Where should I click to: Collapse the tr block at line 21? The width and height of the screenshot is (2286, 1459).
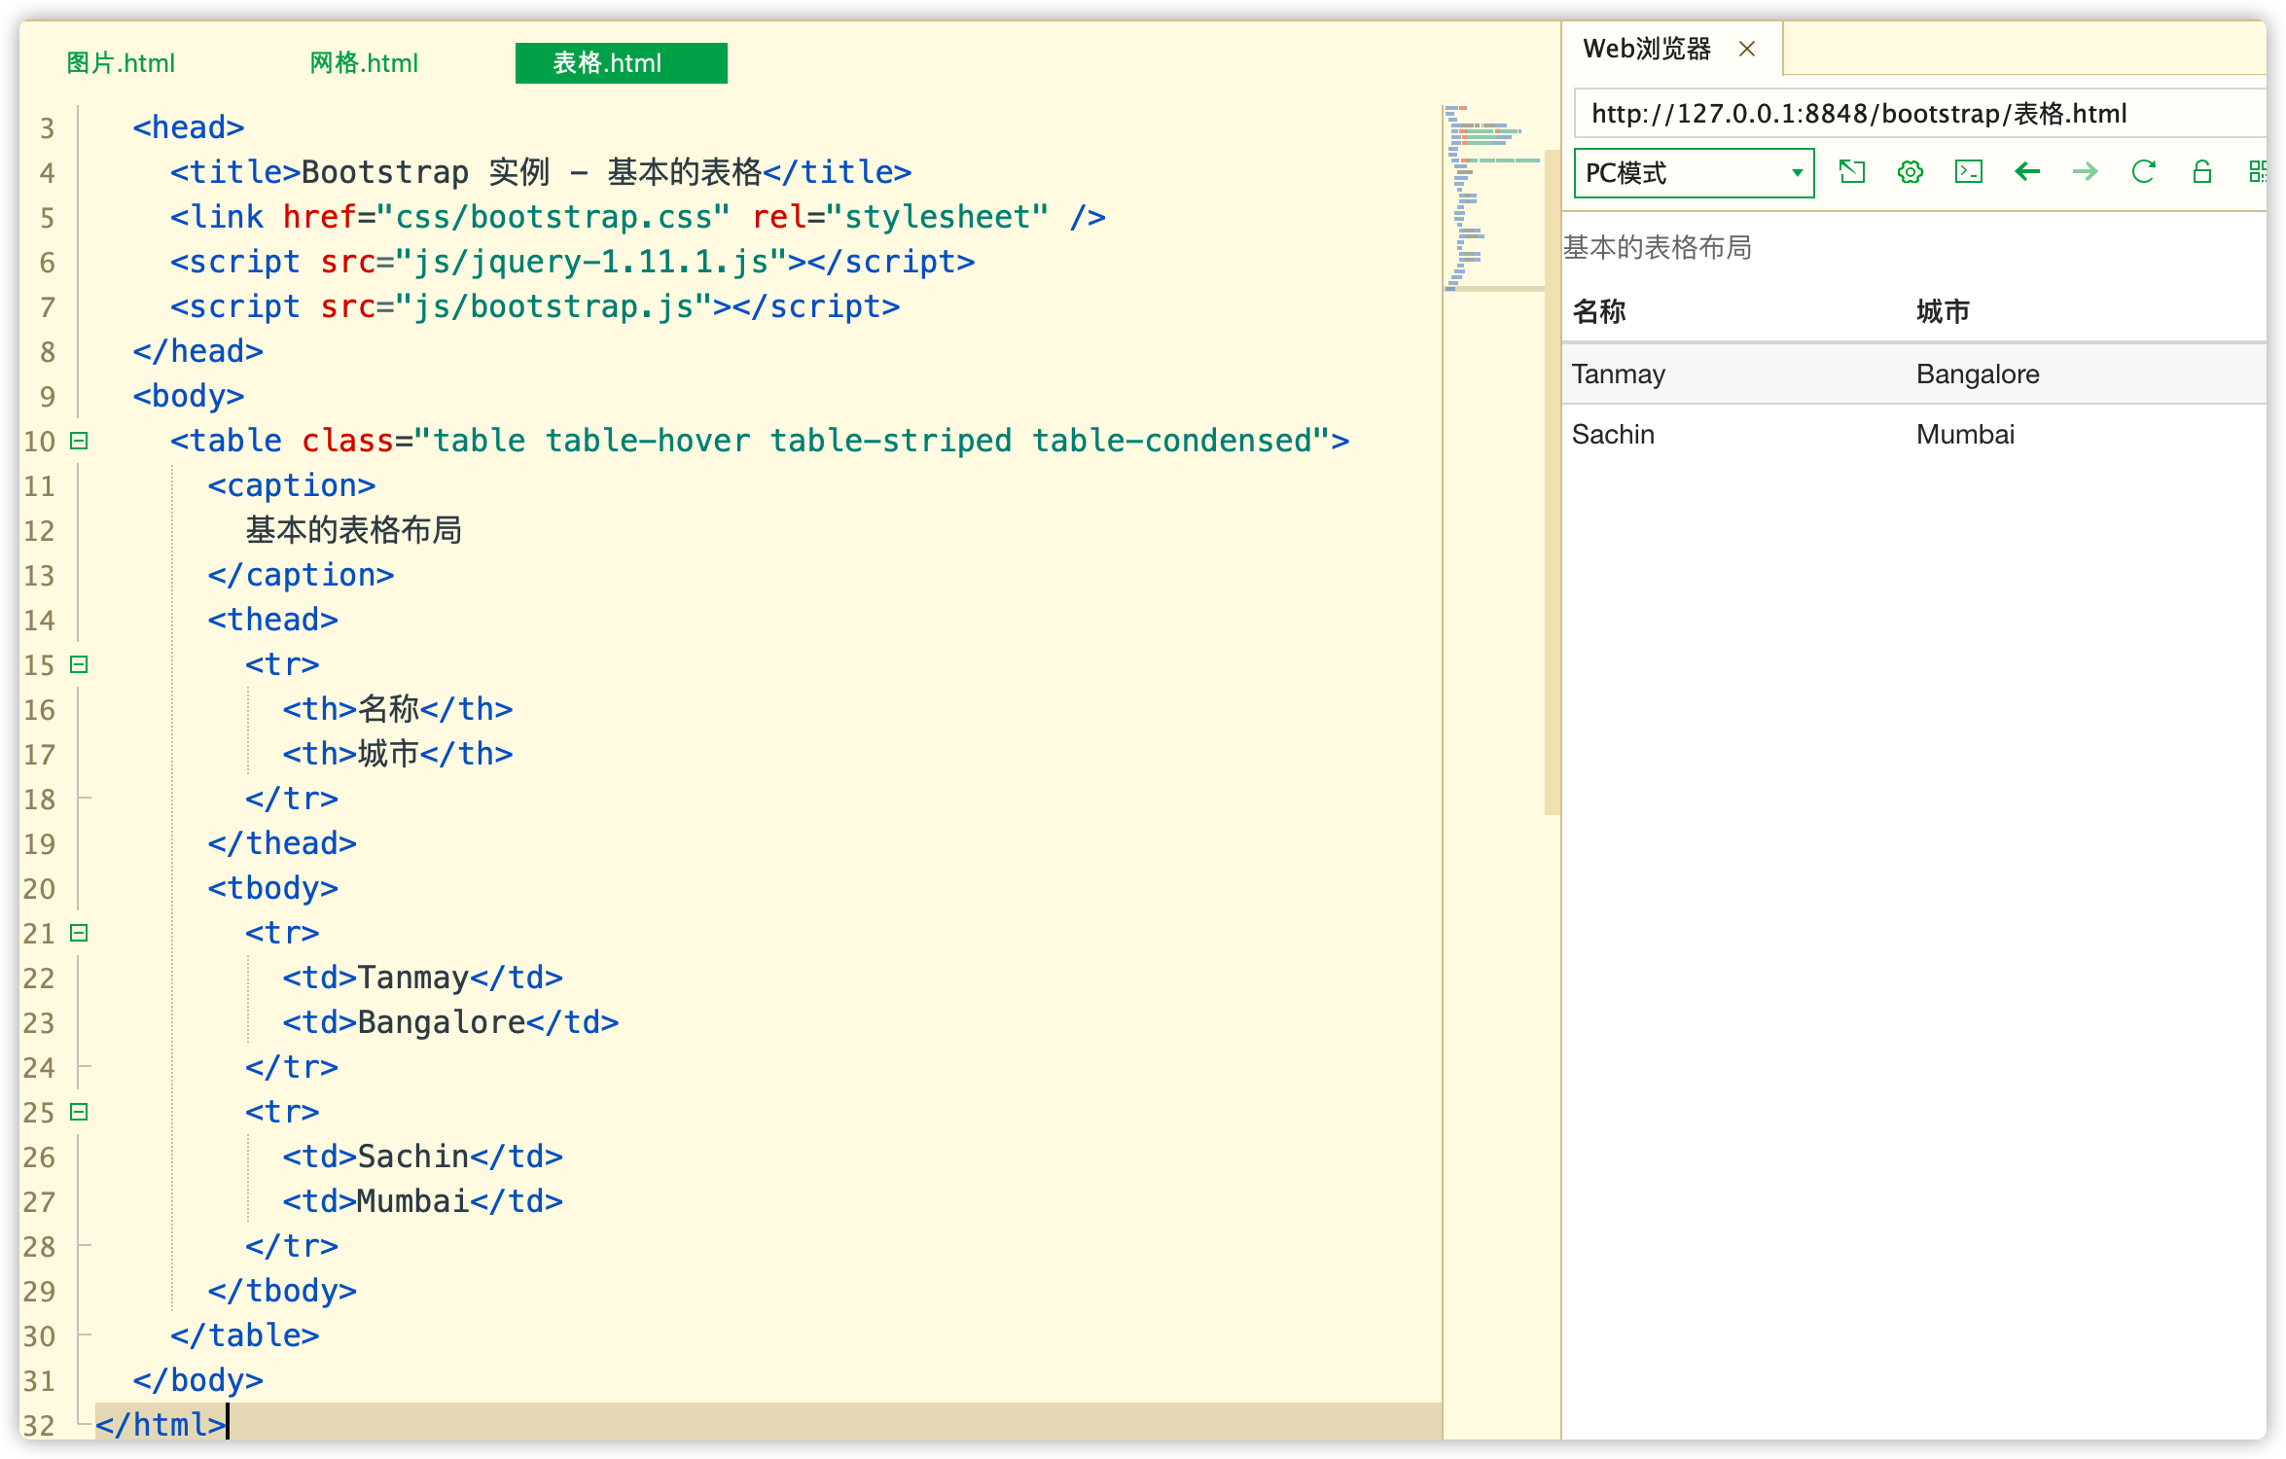(x=80, y=933)
